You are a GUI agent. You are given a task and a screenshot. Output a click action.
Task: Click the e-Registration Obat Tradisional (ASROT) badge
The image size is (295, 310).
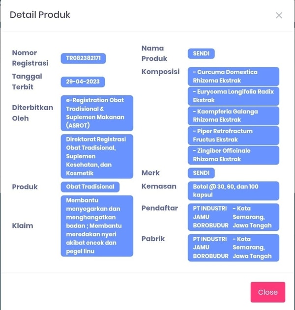97,113
